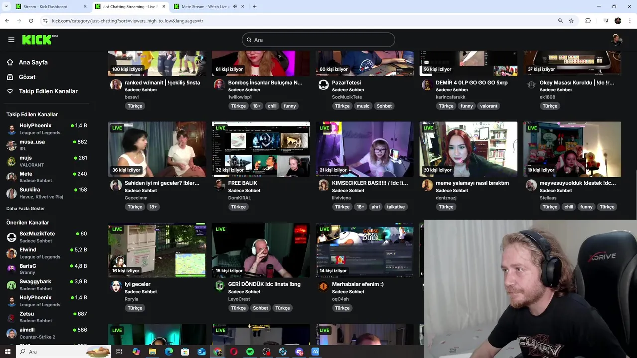This screenshot has width=637, height=358.
Task: Click the 18+ tag under Gececimm
Action: 153,207
